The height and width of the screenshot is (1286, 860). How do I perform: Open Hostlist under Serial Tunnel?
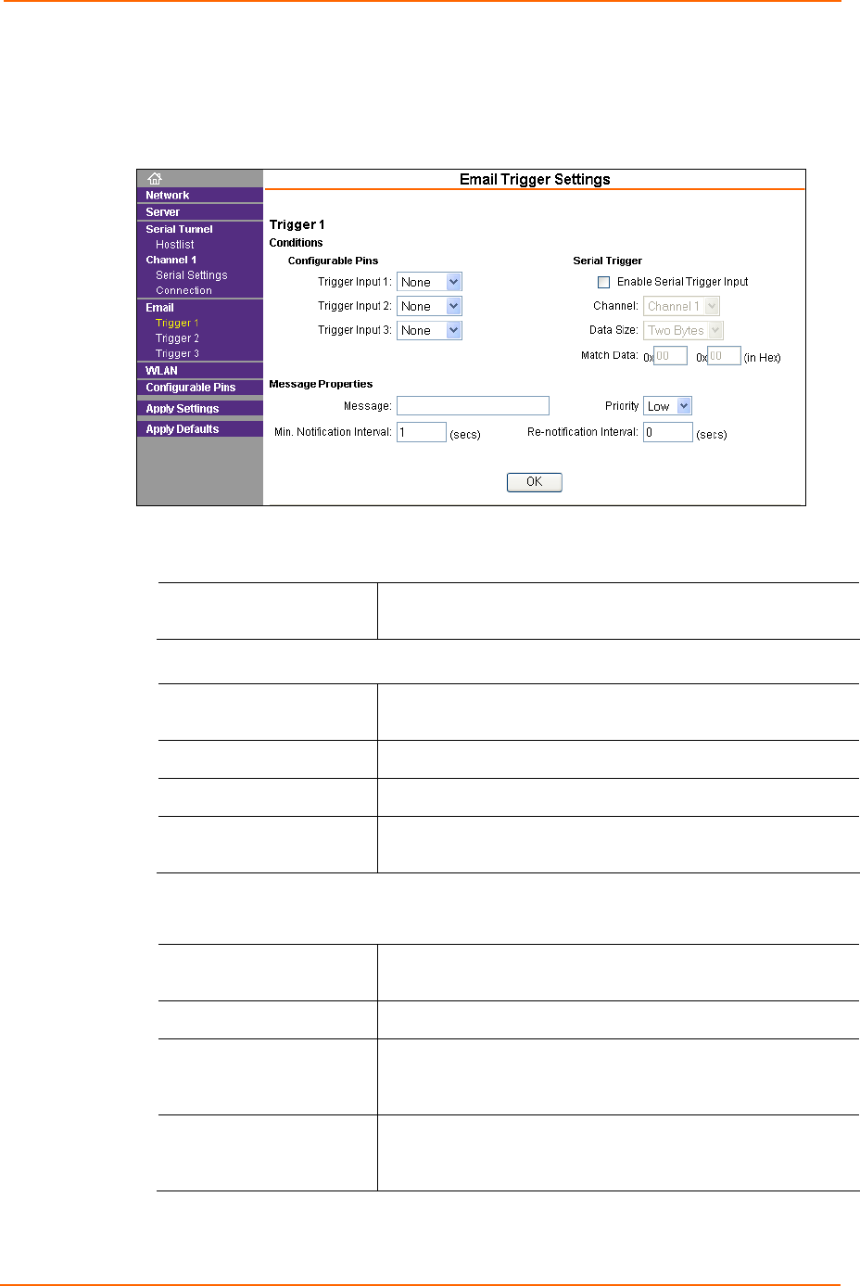click(x=175, y=245)
